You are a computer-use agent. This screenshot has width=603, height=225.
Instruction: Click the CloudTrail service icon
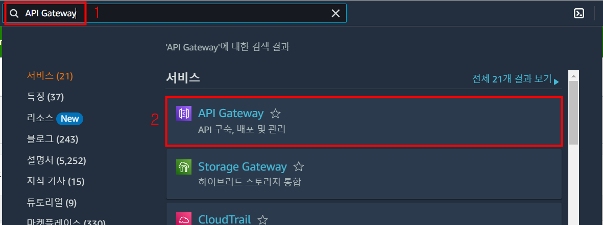click(184, 219)
